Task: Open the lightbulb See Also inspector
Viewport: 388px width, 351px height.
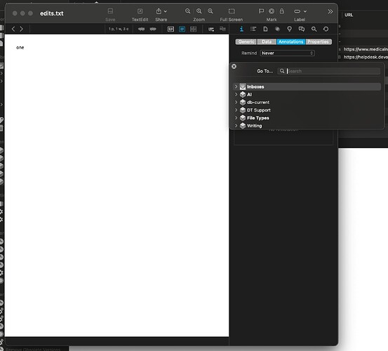Action: [x=289, y=29]
